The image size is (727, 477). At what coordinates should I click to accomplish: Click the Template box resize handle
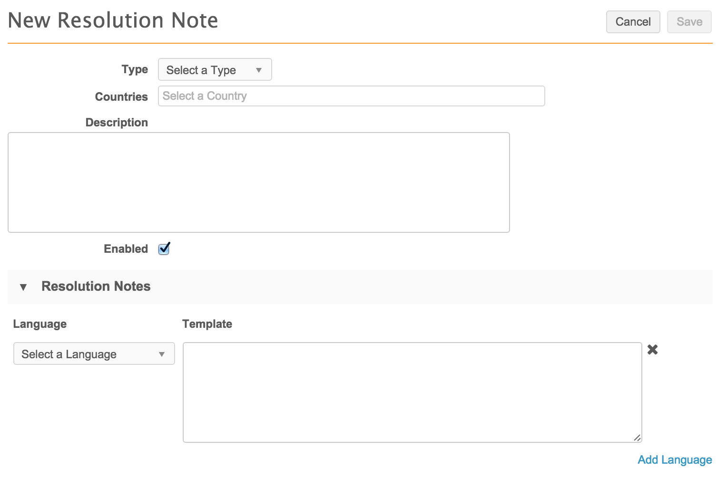(x=637, y=438)
